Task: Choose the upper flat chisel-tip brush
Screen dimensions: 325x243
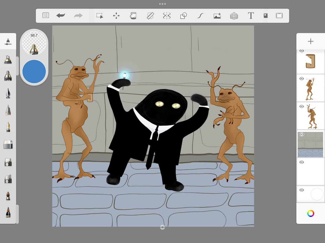Action: 8,162
